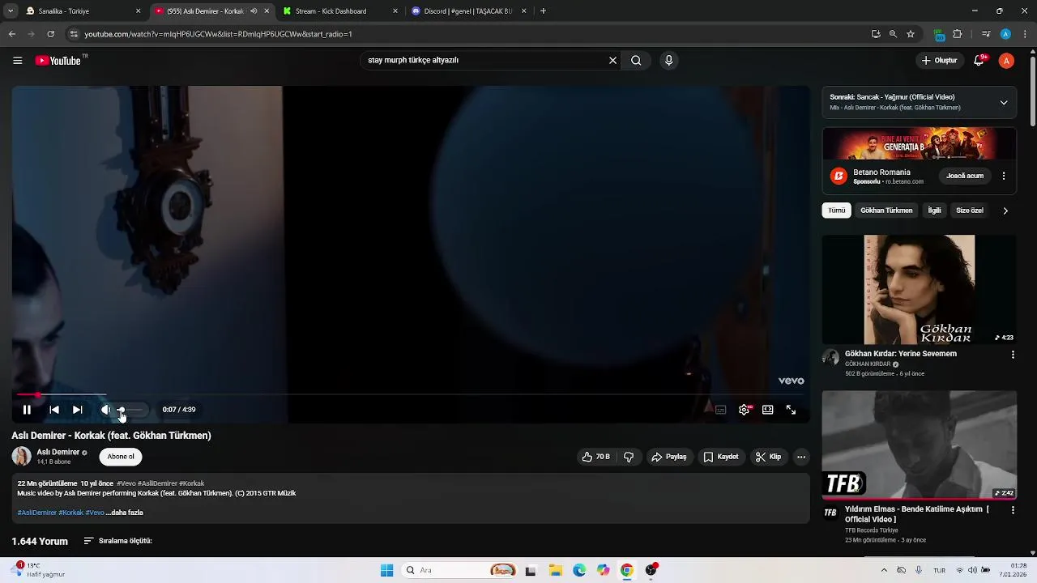Expand description with ...daha fazla

point(124,513)
